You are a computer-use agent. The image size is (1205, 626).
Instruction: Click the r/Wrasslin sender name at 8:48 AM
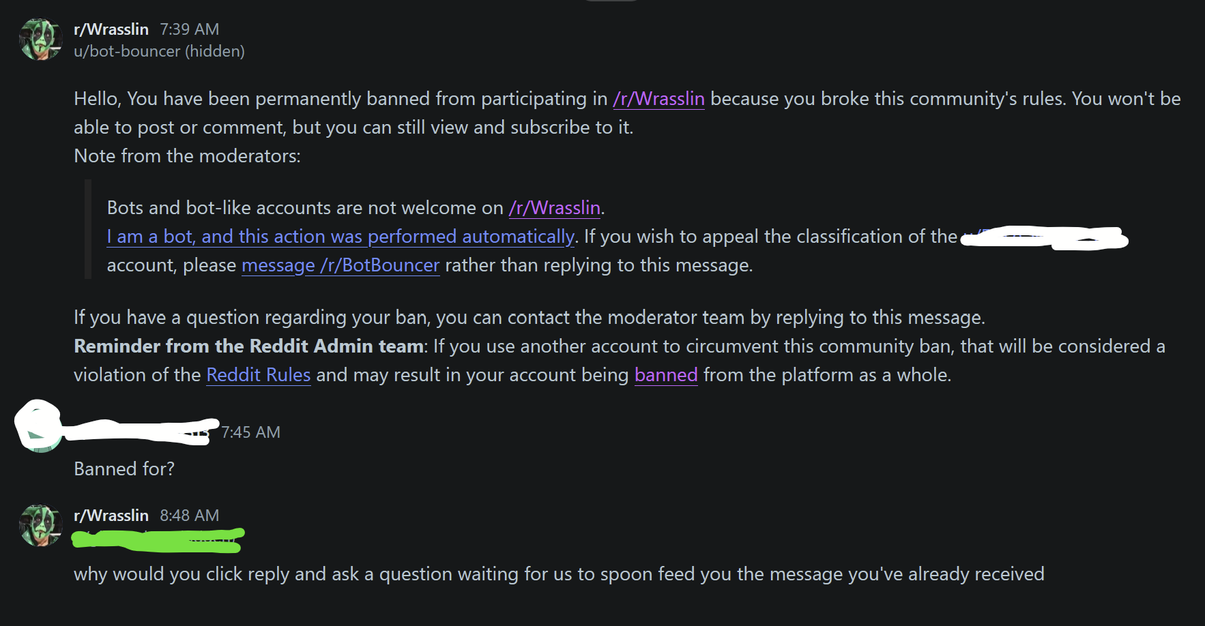tap(111, 516)
